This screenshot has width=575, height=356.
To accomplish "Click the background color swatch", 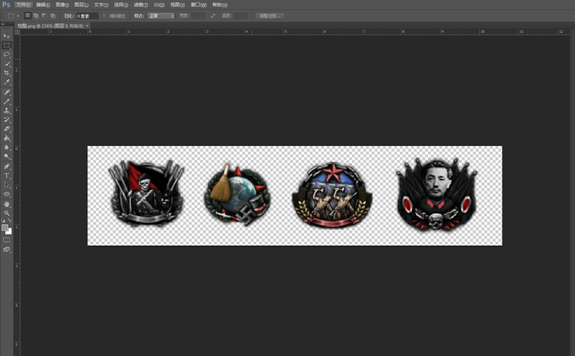I will tap(9, 231).
